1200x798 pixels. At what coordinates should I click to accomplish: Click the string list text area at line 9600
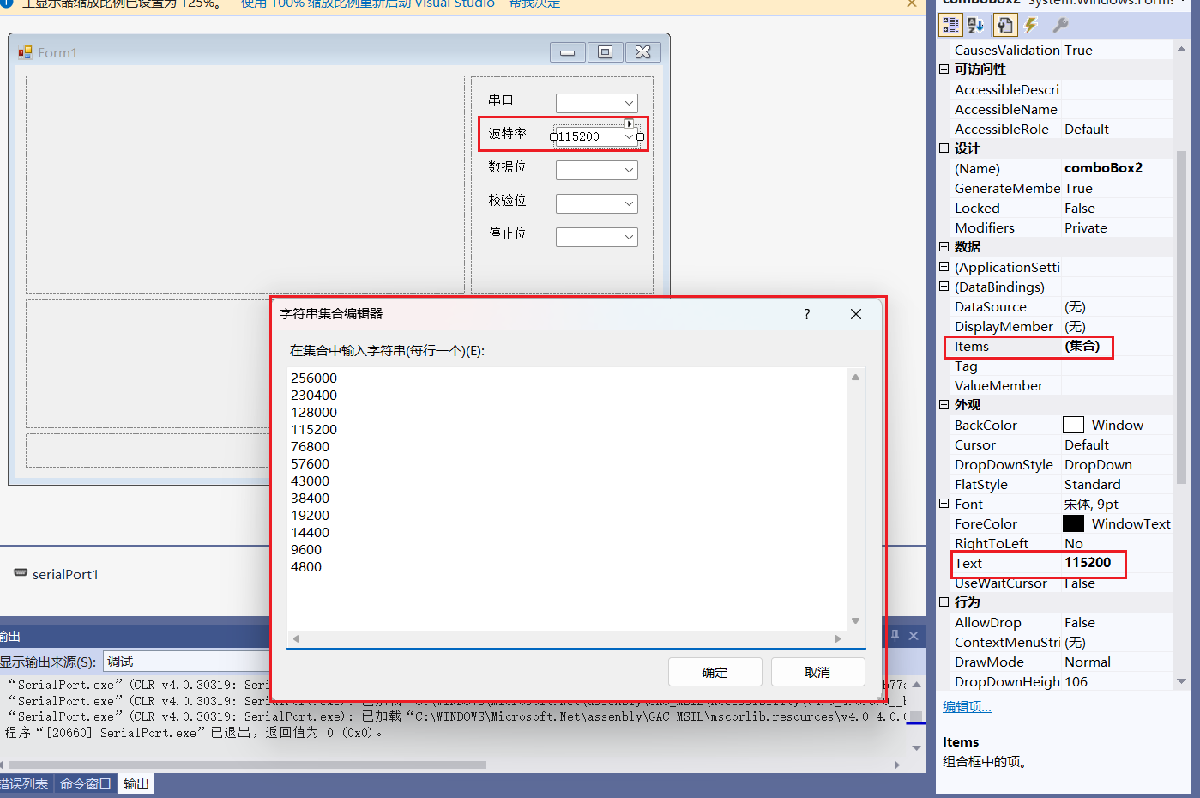click(x=306, y=549)
